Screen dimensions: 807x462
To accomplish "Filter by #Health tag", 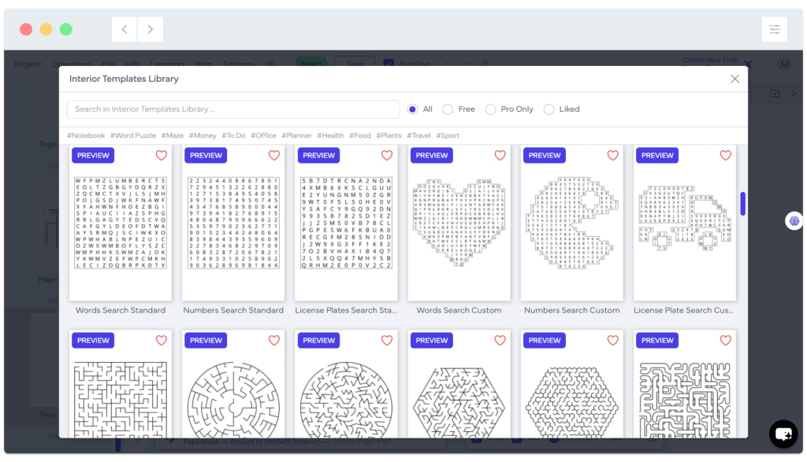I will tap(330, 135).
